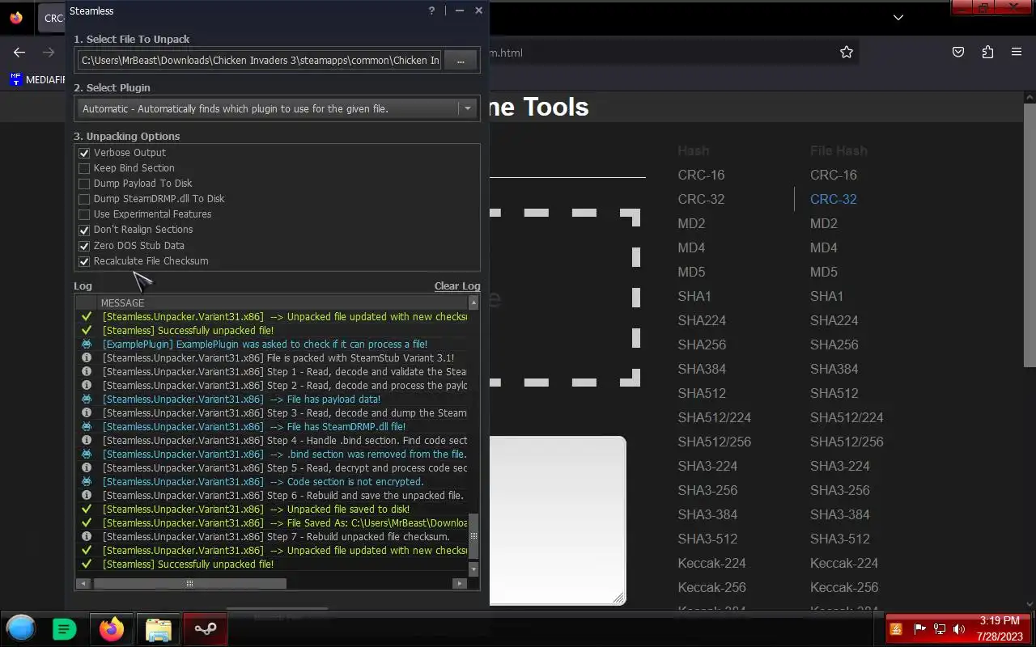Uncheck Don't Realign Sections

coord(84,230)
